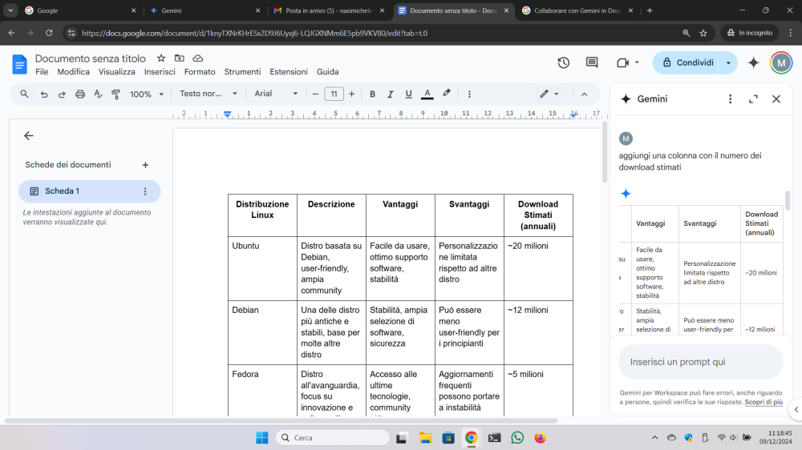Open Scopri di più link

point(764,402)
